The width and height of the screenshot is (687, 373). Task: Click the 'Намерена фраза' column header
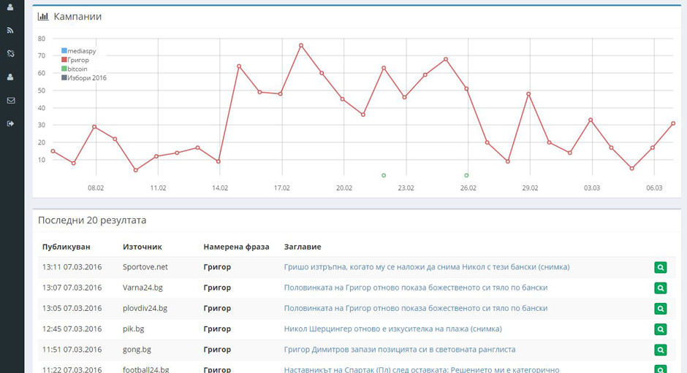tap(236, 247)
